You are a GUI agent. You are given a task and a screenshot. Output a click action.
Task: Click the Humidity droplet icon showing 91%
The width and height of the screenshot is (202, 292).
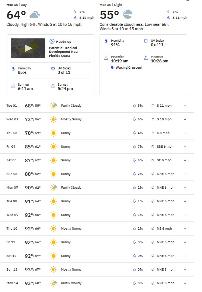[x=106, y=41]
